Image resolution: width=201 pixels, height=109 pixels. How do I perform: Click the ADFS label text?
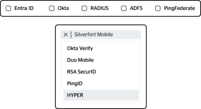(136, 8)
